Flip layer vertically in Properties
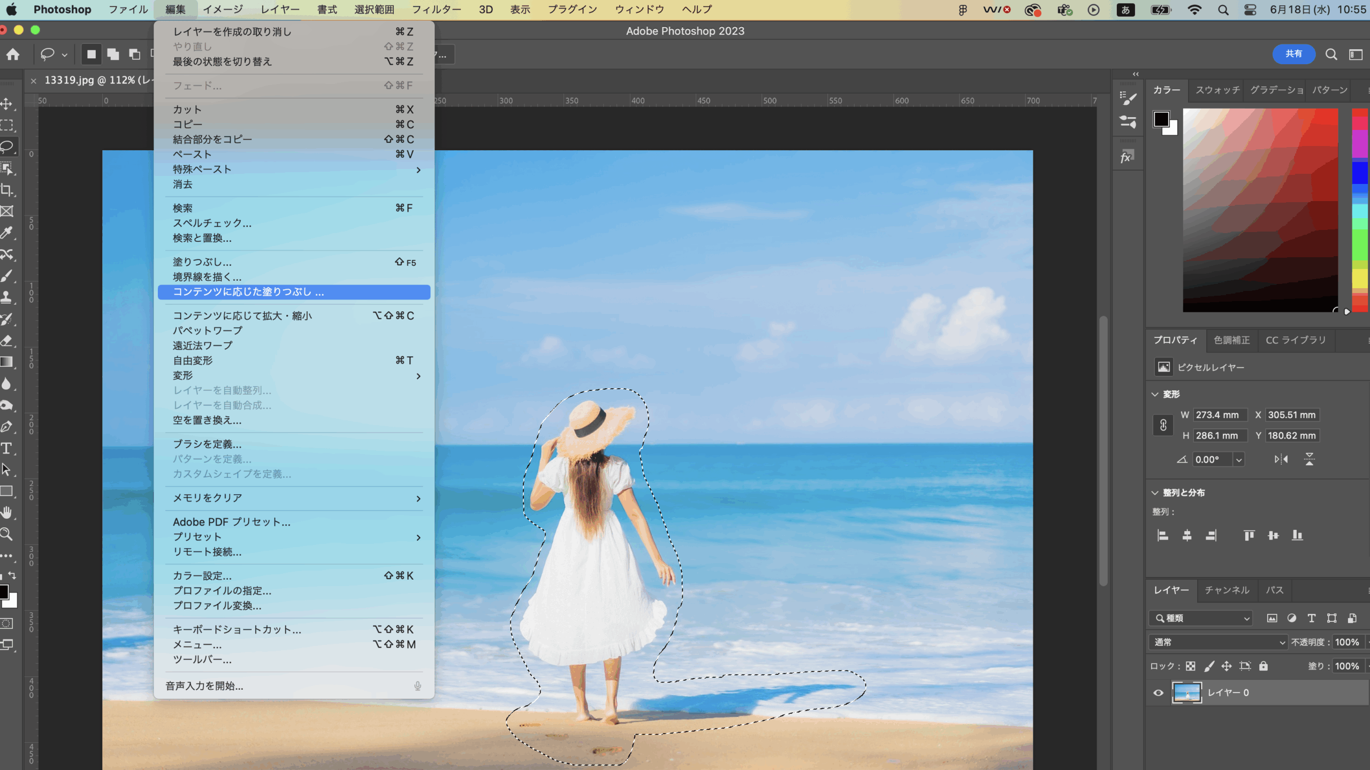Viewport: 1370px width, 770px height. (x=1310, y=459)
